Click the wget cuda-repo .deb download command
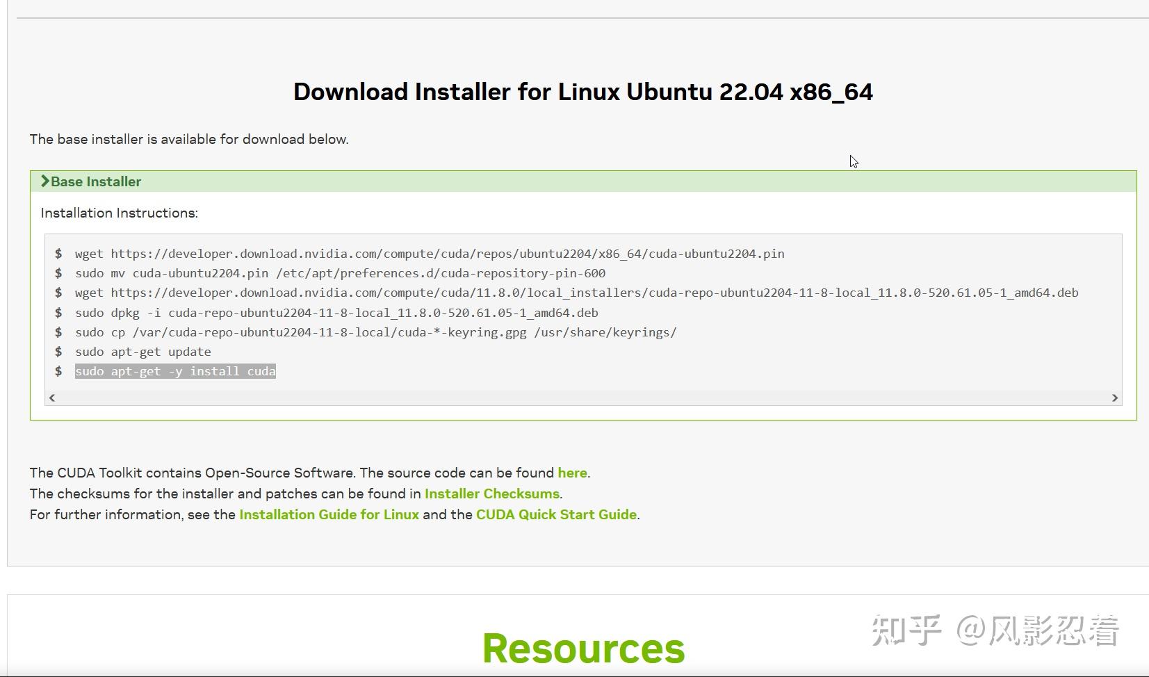Viewport: 1149px width, 677px height. (577, 293)
